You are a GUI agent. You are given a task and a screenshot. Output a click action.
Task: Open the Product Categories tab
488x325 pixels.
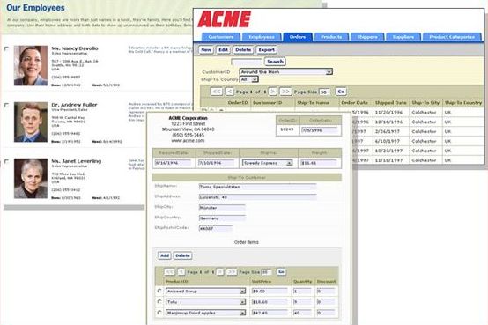[452, 37]
